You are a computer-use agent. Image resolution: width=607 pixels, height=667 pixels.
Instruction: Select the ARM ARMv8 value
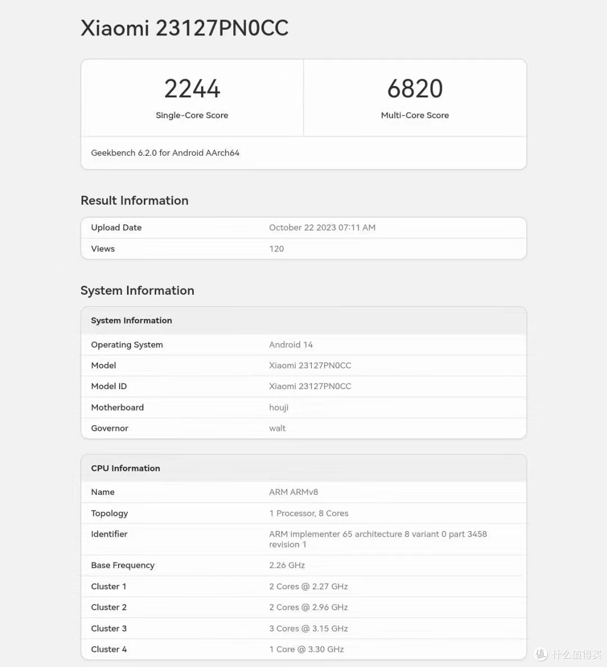[x=293, y=492]
